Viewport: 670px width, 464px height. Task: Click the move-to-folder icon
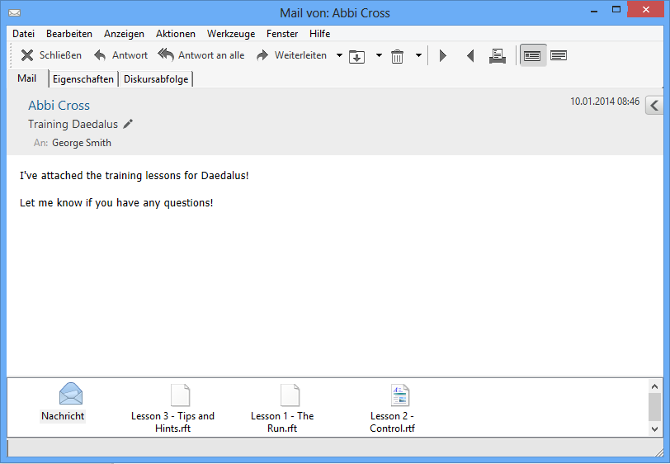tap(356, 56)
